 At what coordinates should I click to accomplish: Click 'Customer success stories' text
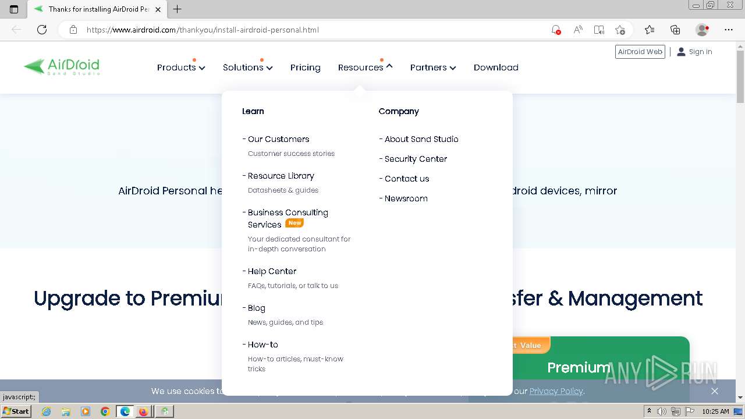click(x=291, y=154)
